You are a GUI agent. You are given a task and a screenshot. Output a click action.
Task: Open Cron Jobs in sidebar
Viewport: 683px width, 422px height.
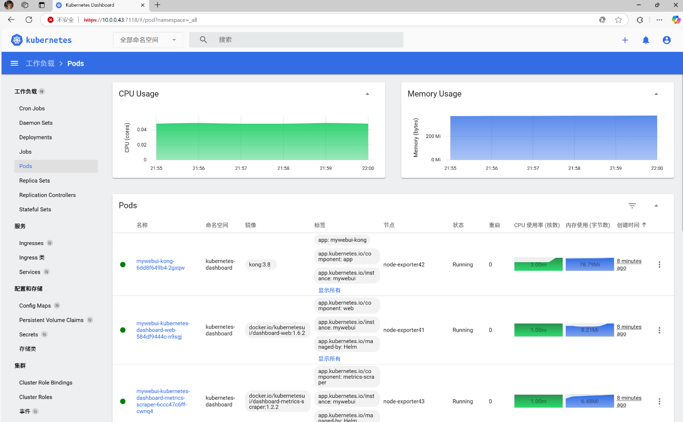tap(32, 108)
